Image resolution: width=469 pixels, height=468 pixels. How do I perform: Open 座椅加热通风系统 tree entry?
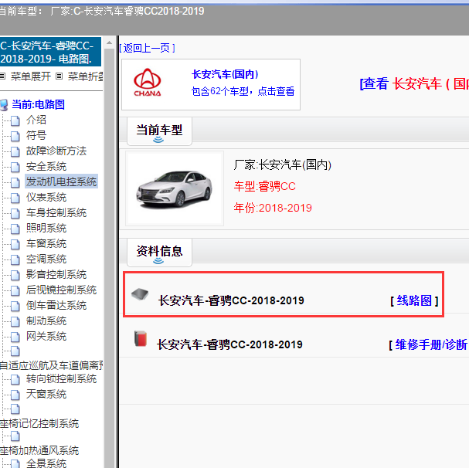(39, 451)
